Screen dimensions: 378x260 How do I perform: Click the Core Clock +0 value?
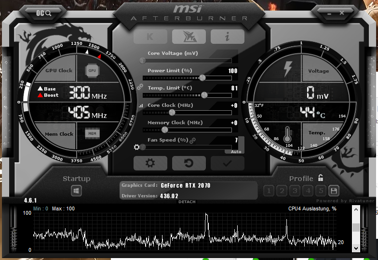tap(234, 105)
